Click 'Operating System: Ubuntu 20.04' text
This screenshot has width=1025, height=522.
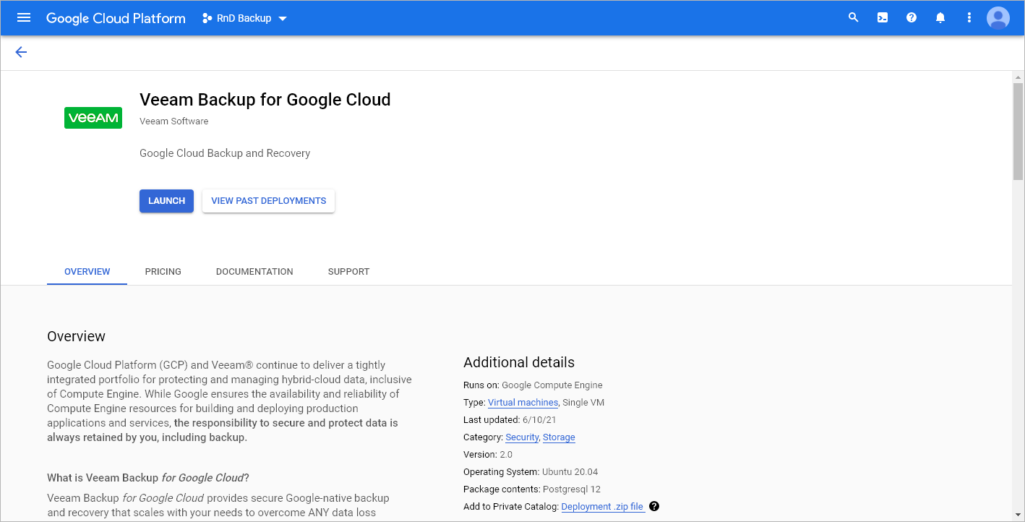click(531, 472)
